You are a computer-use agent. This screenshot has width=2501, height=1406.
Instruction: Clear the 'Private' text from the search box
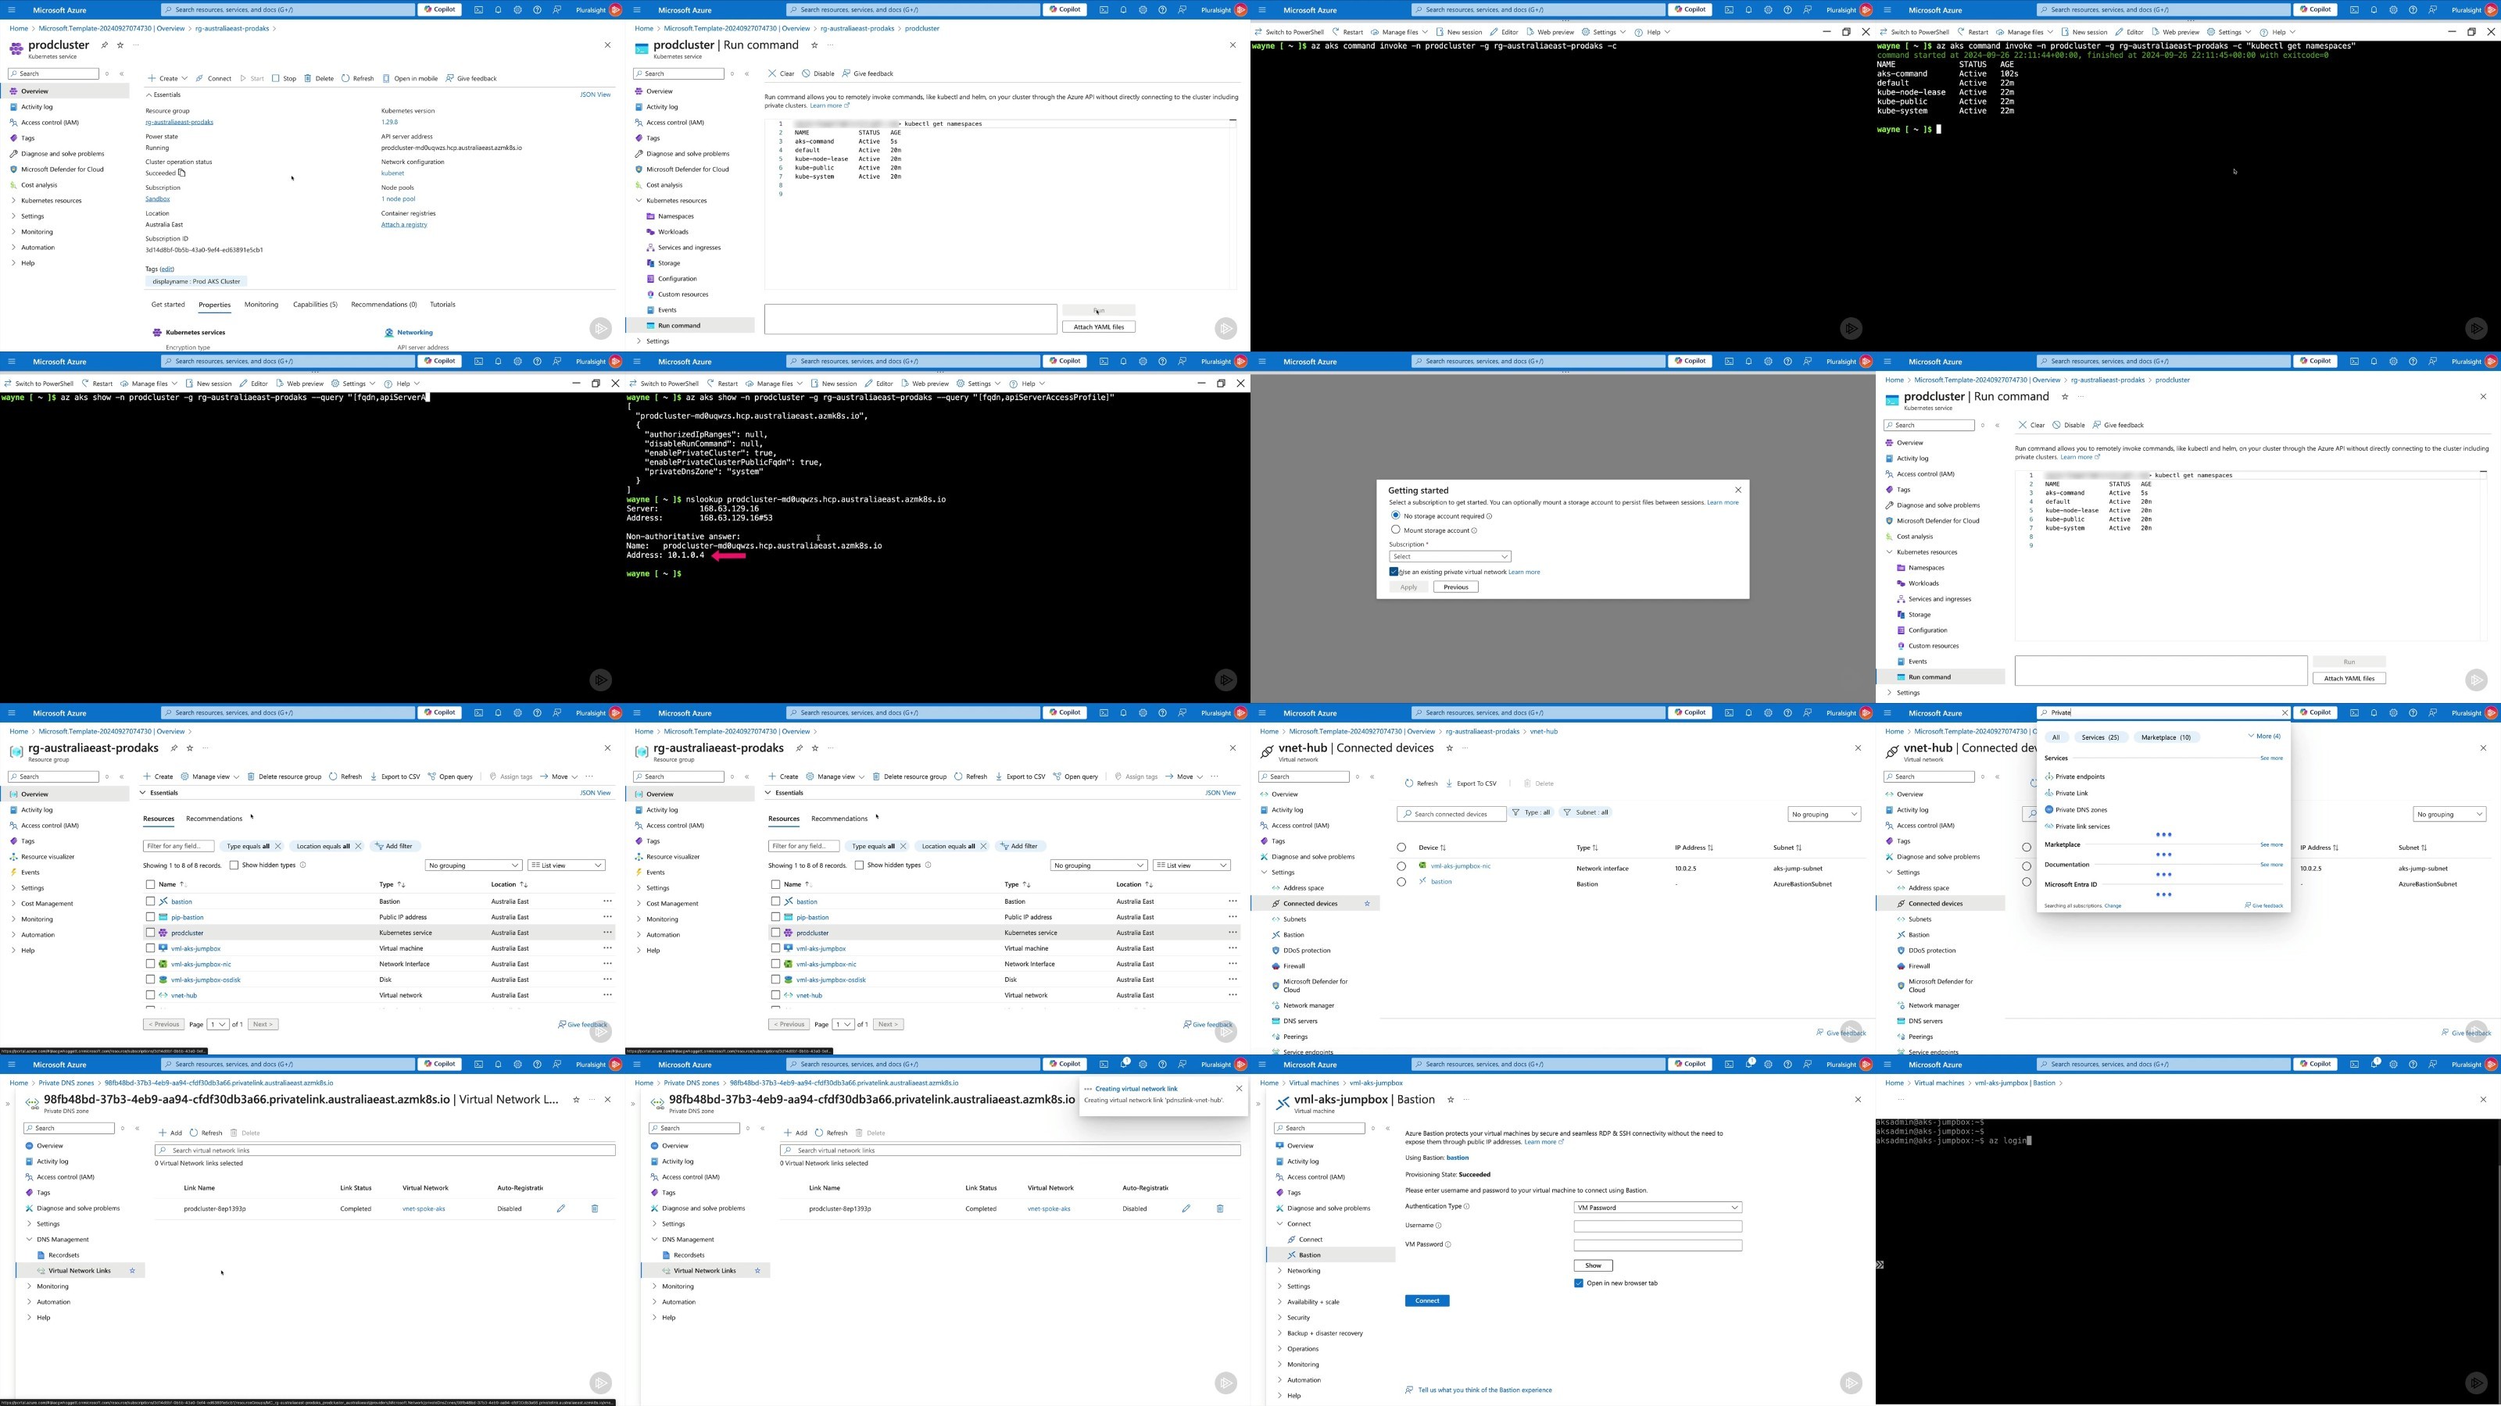point(2285,713)
